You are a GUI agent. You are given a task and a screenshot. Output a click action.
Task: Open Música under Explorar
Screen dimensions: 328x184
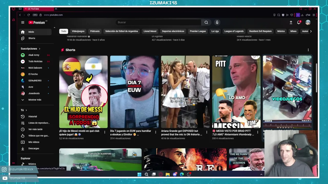coord(35,164)
